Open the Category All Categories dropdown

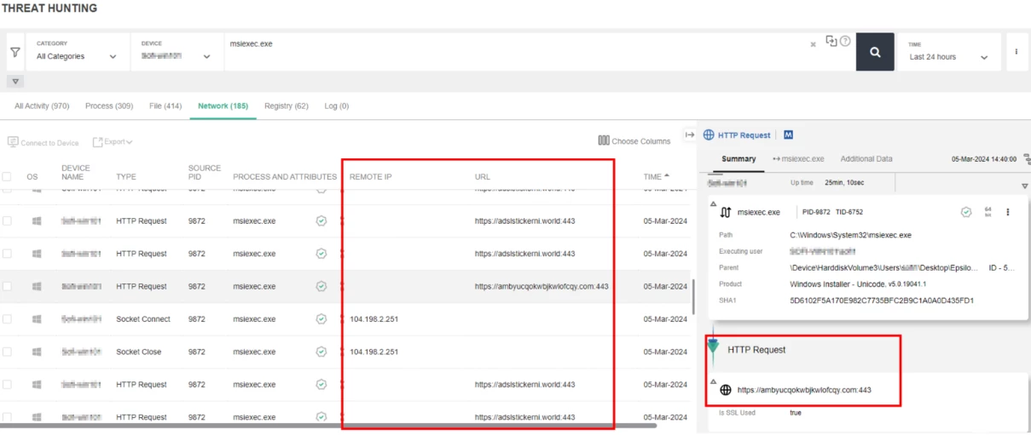[76, 52]
